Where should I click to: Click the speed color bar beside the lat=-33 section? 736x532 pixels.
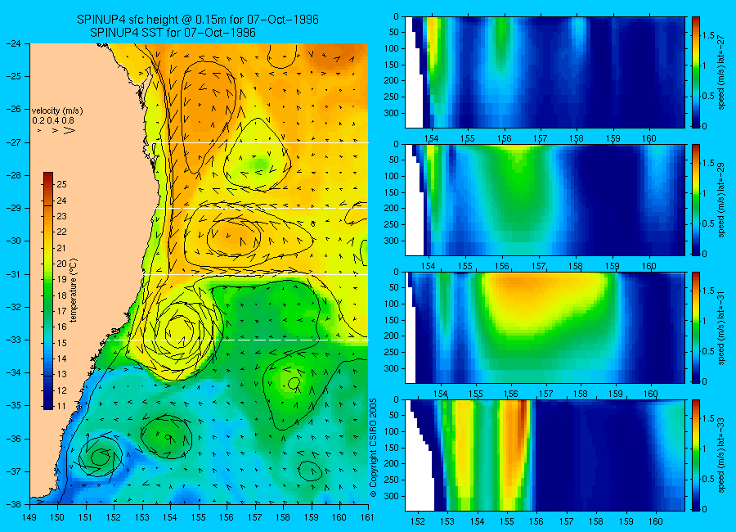point(696,455)
